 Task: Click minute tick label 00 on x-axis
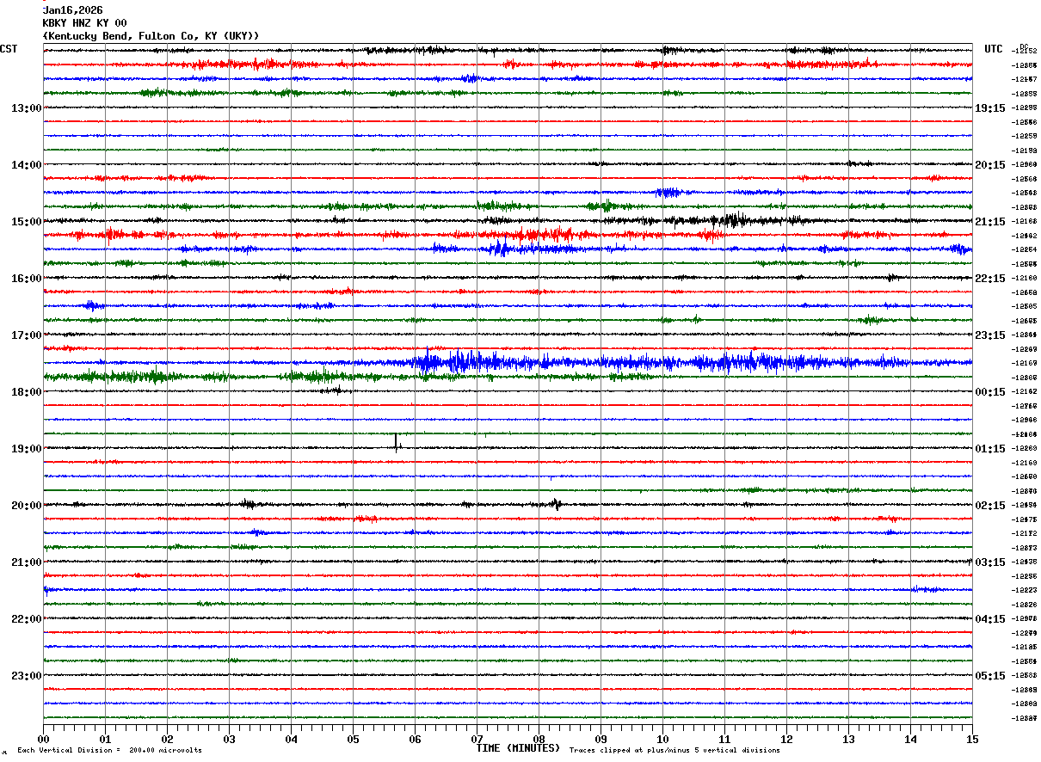[43, 739]
